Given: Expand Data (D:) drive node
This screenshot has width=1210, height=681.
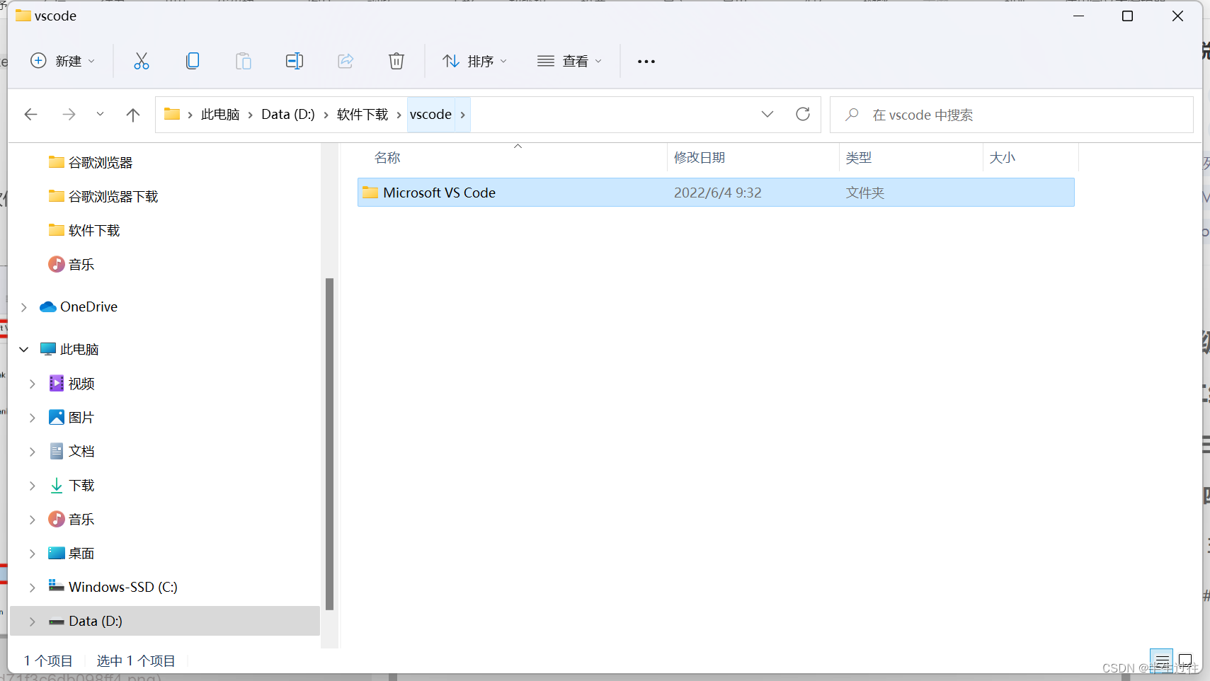Looking at the screenshot, I should pyautogui.click(x=33, y=622).
